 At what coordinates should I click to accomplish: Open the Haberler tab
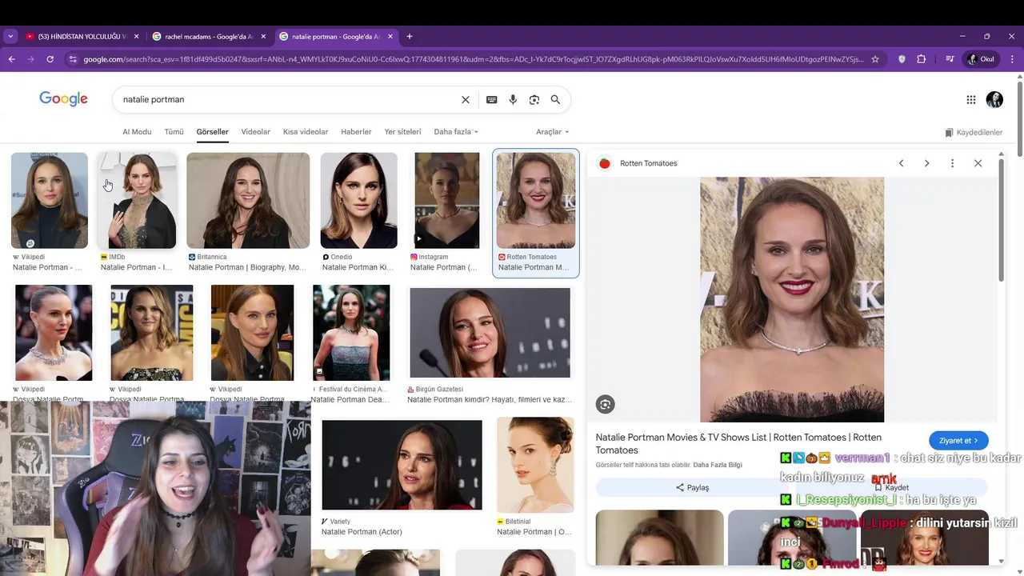pyautogui.click(x=356, y=132)
